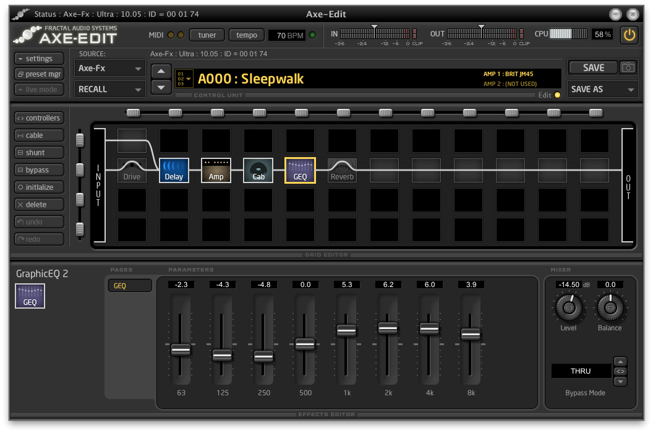Viewport: 653px width, 433px height.
Task: Select the Delay block in the grid
Action: pyautogui.click(x=174, y=170)
